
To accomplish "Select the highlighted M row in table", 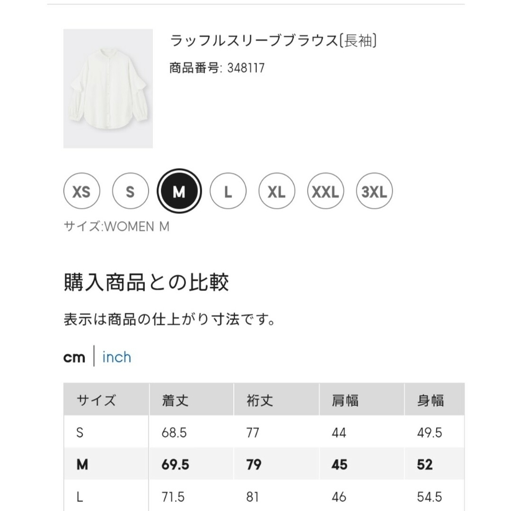I will point(264,464).
